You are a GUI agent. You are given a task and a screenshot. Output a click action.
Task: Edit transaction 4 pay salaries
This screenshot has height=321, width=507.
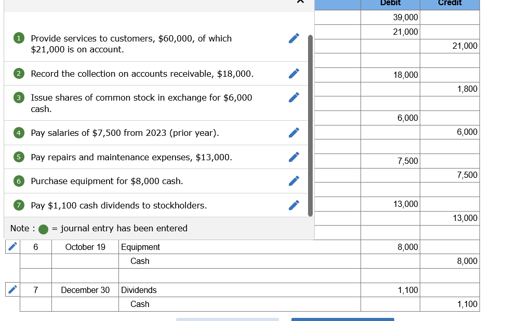[x=294, y=132]
